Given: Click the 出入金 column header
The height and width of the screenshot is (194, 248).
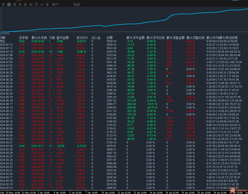Looking at the screenshot, I should (96, 38).
